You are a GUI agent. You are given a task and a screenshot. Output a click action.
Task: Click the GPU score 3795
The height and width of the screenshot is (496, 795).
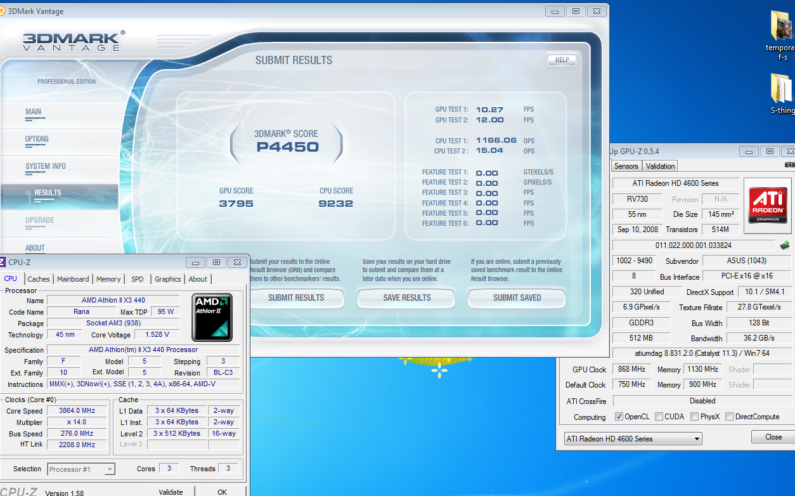(x=236, y=204)
